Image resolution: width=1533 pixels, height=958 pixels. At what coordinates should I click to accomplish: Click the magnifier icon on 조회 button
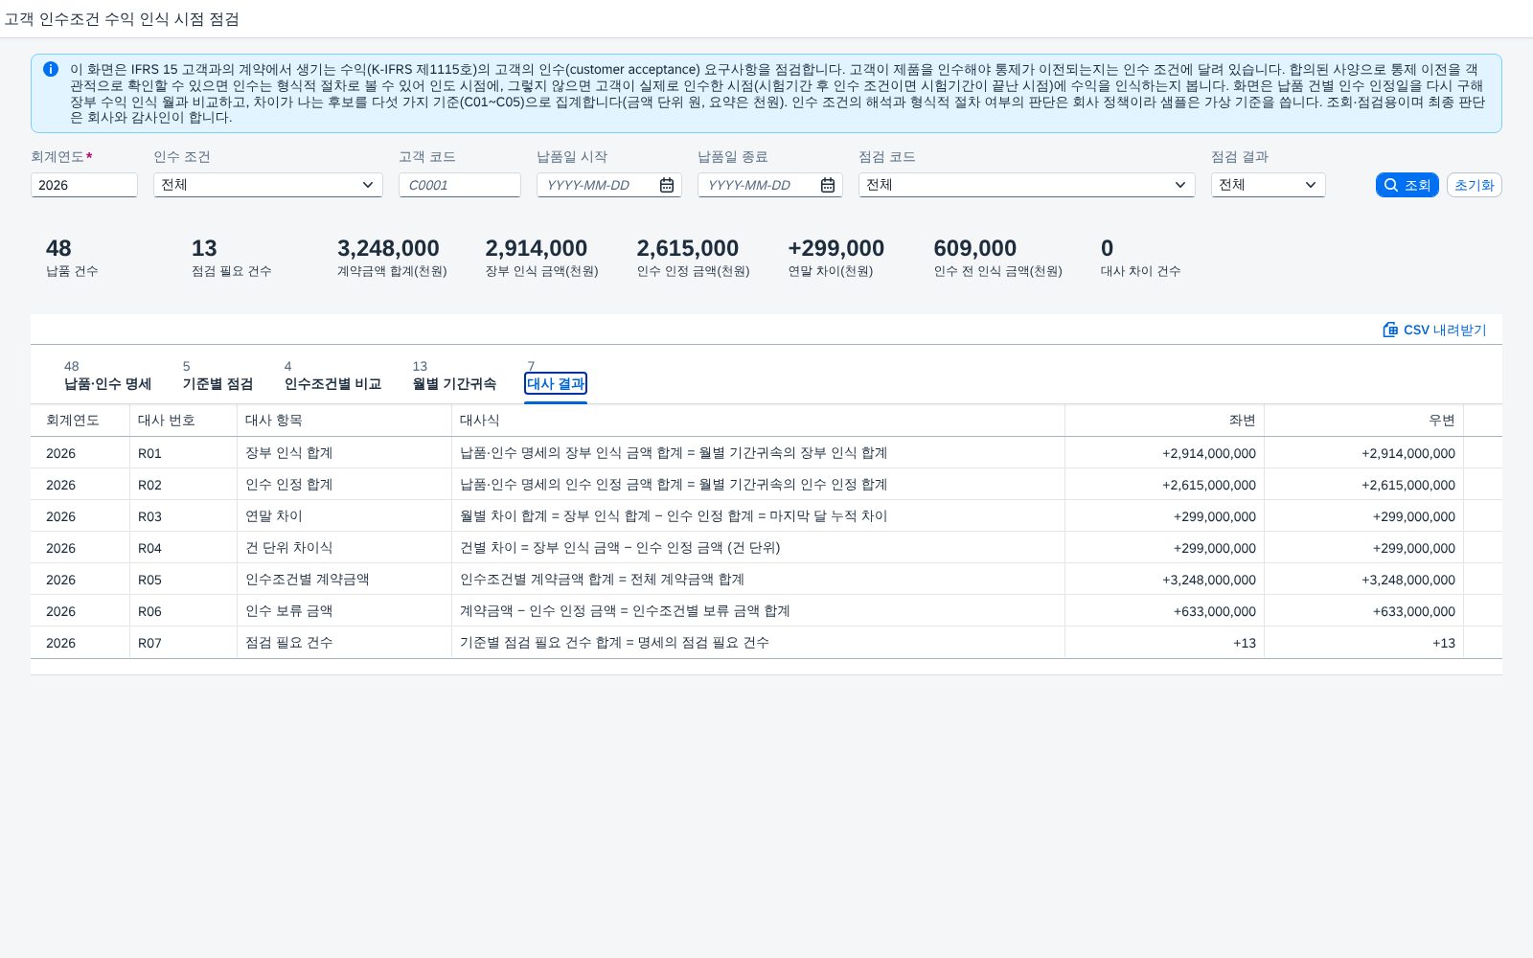point(1391,185)
